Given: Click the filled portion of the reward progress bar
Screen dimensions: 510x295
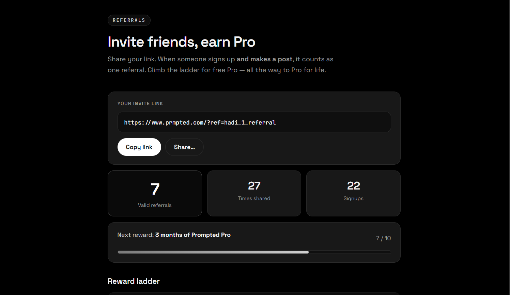Looking at the screenshot, I should click(213, 252).
